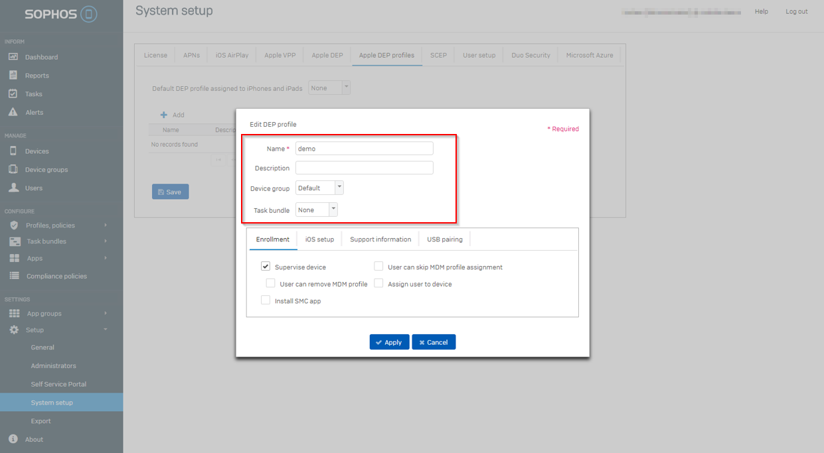Click the Dashboard icon in sidebar

[x=13, y=57]
